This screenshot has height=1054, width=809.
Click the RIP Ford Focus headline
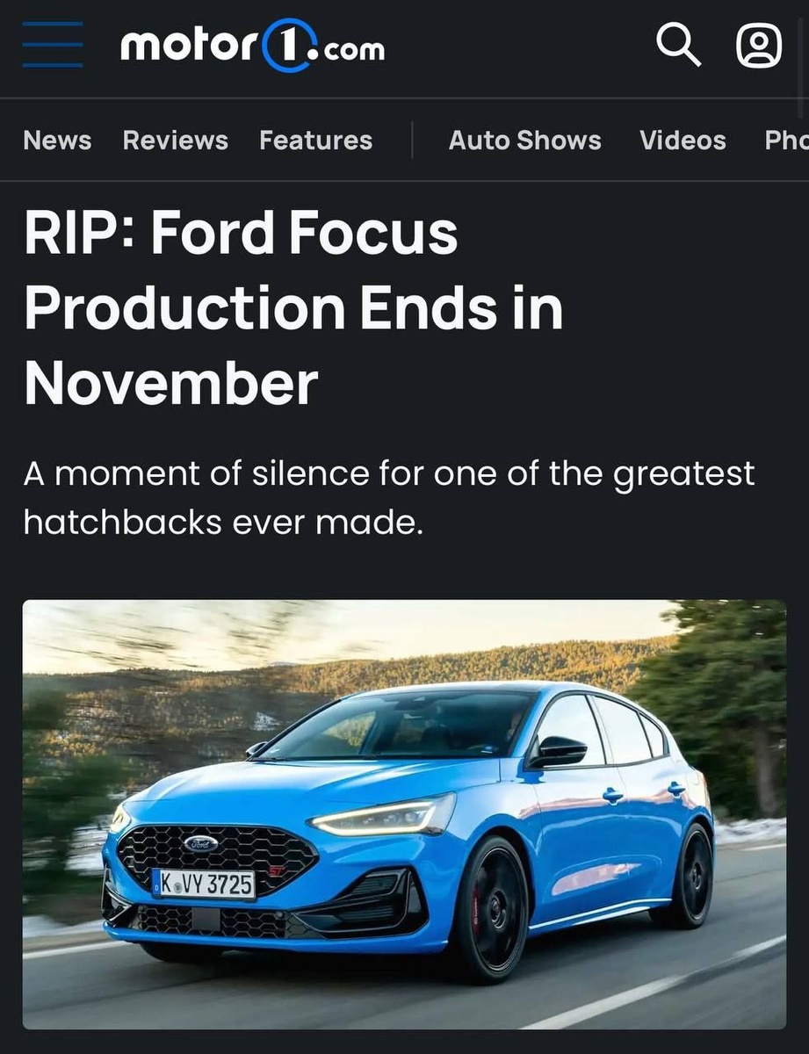(x=293, y=308)
